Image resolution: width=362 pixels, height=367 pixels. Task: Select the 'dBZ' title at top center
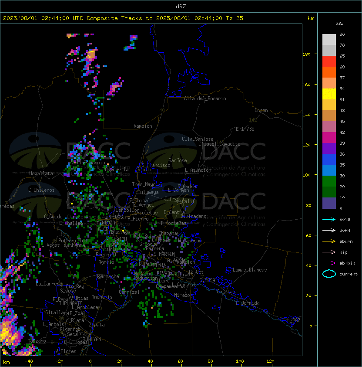(x=181, y=6)
